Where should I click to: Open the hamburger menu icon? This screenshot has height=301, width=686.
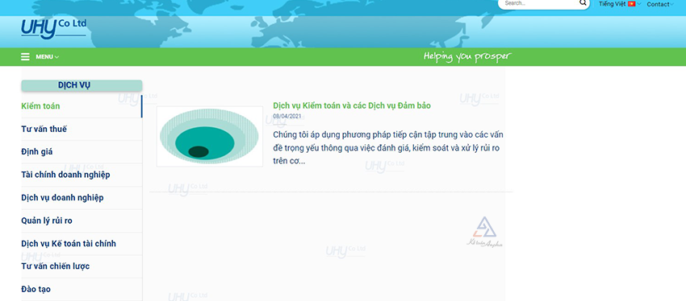click(x=25, y=56)
